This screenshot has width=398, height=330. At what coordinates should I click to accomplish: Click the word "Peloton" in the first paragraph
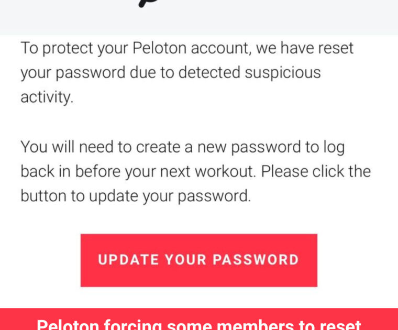[159, 48]
